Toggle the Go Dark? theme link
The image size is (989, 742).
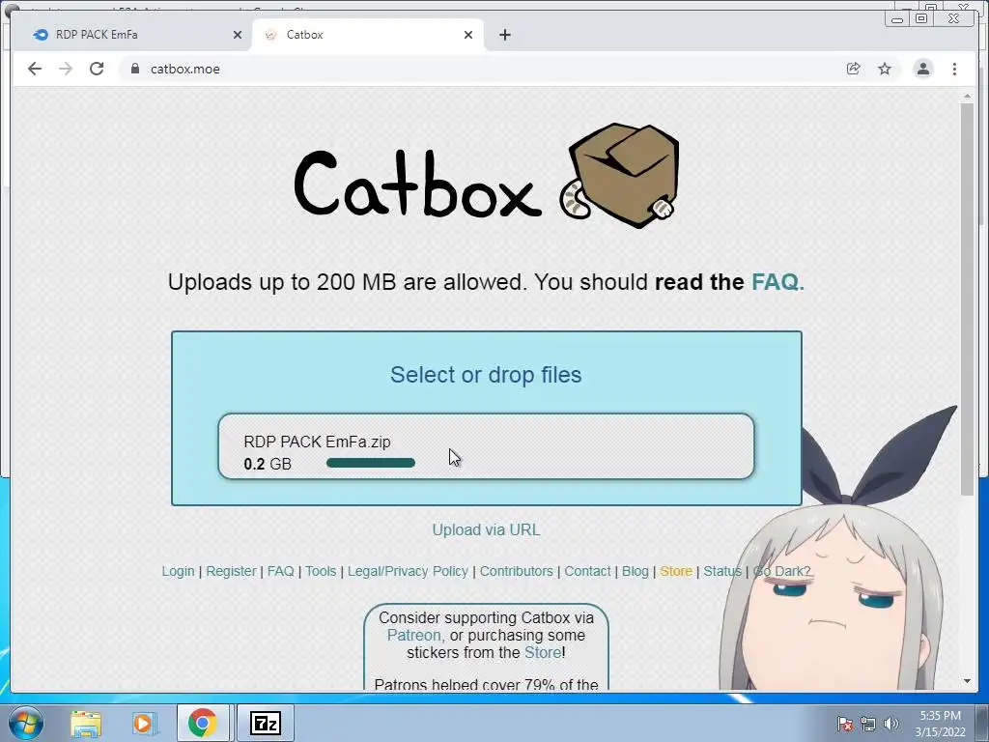781,571
